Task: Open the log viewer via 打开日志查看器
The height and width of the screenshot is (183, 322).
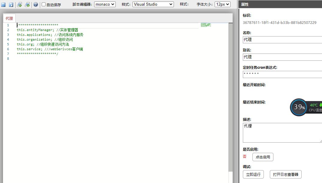Action: (x=285, y=174)
